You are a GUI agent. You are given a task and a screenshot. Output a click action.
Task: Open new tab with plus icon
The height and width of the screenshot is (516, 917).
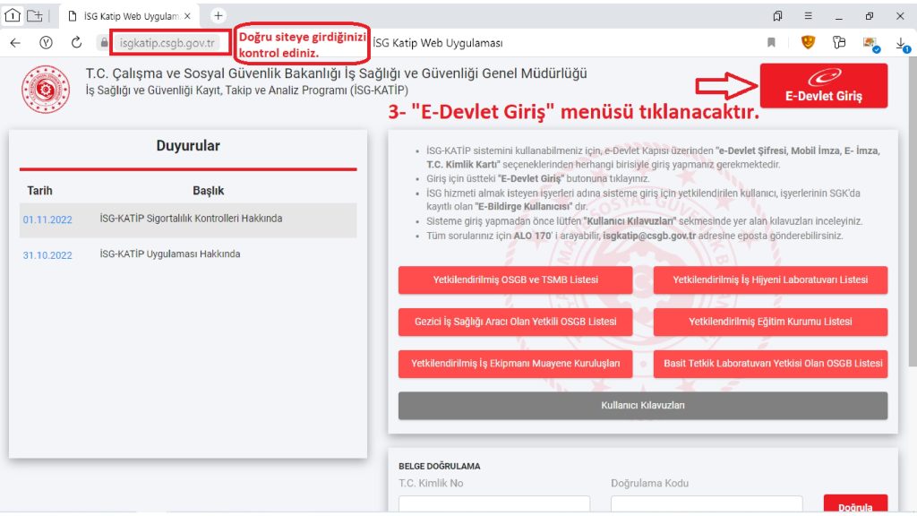click(218, 16)
